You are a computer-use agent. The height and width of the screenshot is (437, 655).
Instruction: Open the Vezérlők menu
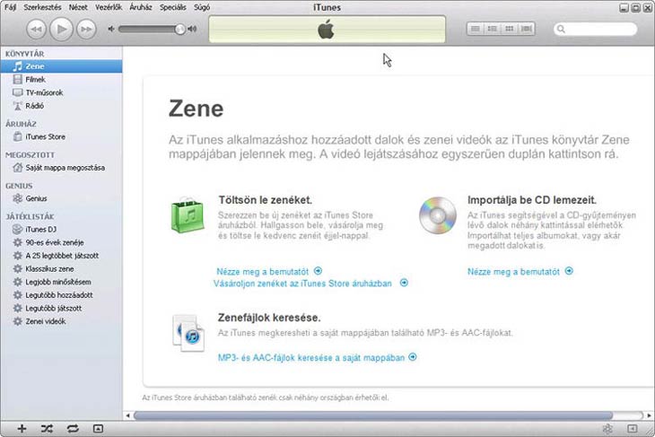(109, 7)
